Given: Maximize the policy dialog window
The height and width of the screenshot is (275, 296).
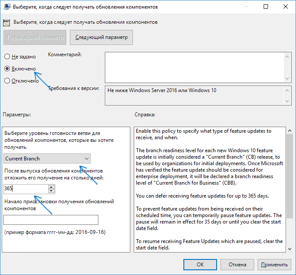Looking at the screenshot, I should pos(266,7).
